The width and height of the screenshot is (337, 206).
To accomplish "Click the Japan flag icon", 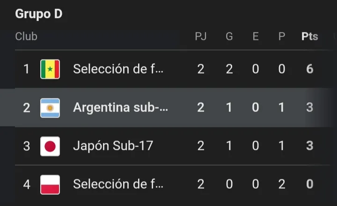I will pos(50,146).
